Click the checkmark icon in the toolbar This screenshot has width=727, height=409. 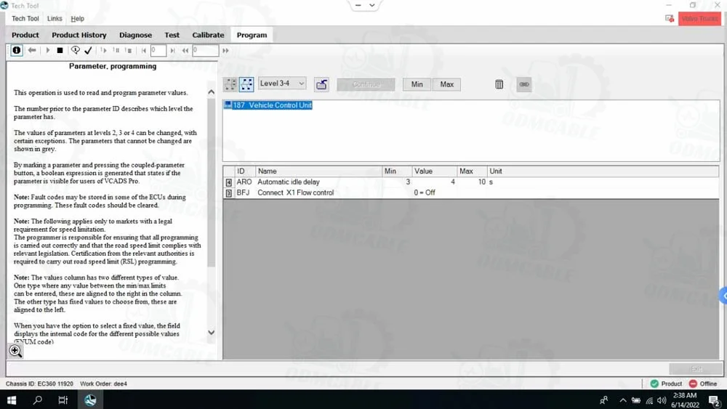point(88,50)
